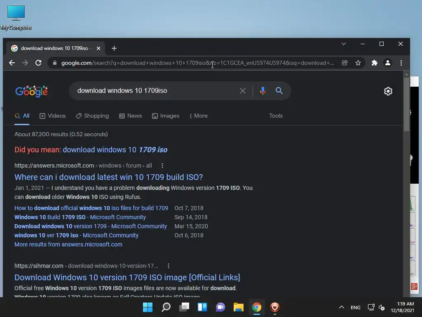Open 'Download Windows 10 version 1709 ISO image' result

(x=127, y=277)
